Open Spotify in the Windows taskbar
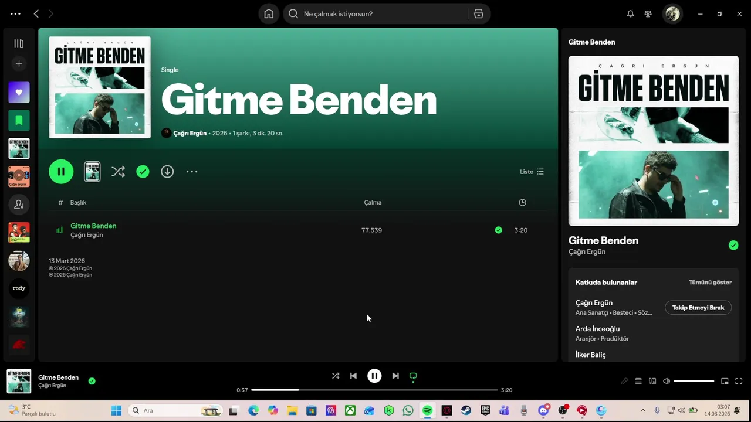The height and width of the screenshot is (422, 751). (x=427, y=410)
